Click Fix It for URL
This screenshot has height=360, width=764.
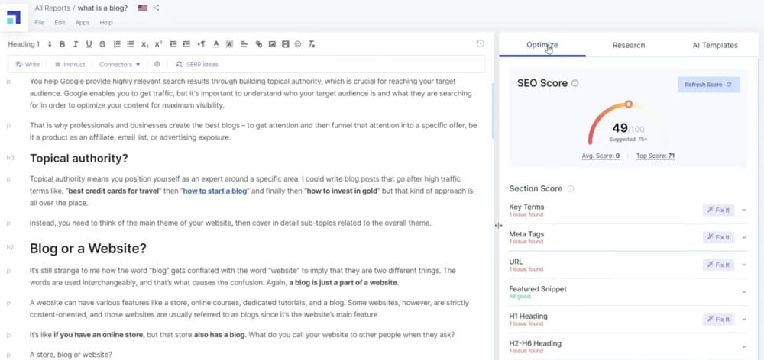coord(718,265)
